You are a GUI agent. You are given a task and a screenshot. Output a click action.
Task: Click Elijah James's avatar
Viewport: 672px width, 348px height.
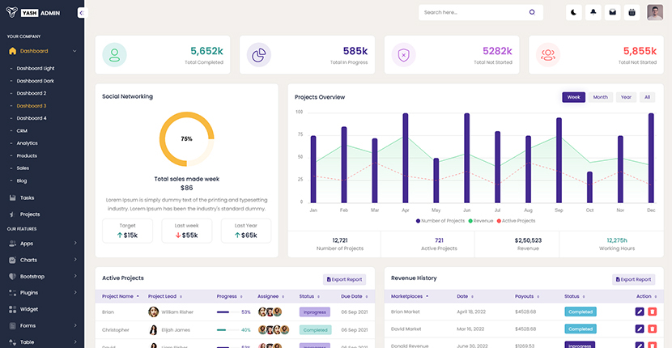point(153,330)
